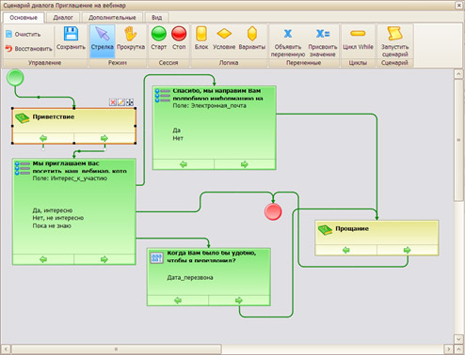Screen dimensions: 465x355
Task: Click Присвоить значение icon
Action: [x=323, y=34]
